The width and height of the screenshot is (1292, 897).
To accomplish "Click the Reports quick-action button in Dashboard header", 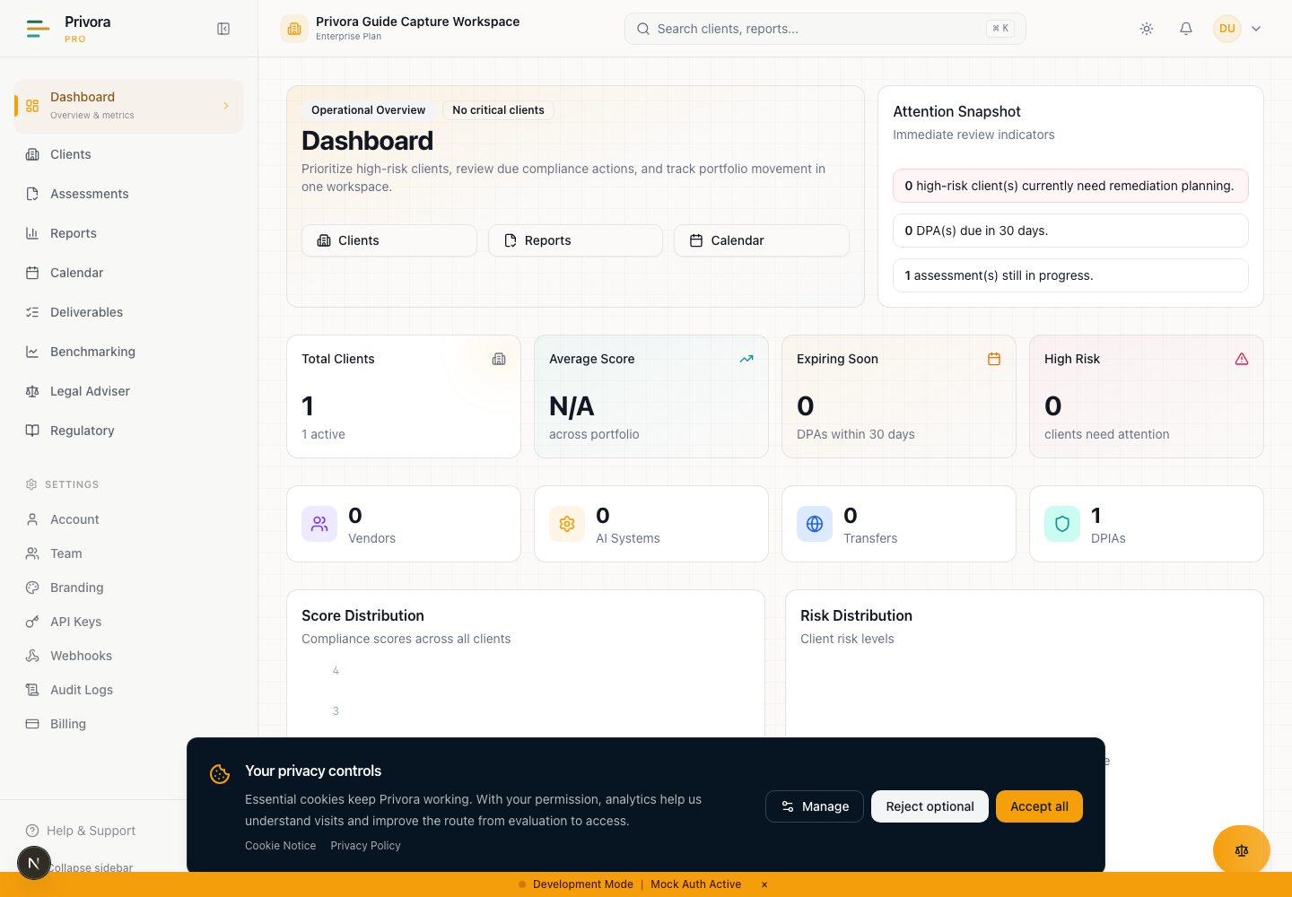I will [x=575, y=240].
